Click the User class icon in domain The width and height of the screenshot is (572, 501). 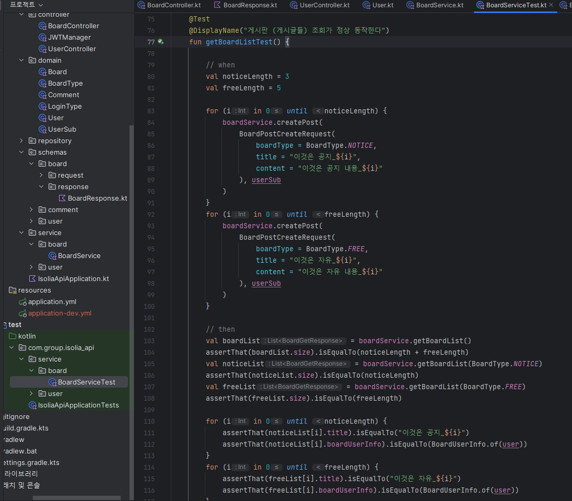pyautogui.click(x=42, y=118)
